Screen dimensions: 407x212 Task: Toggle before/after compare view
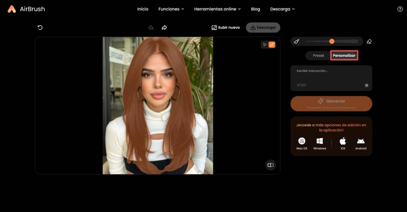(270, 165)
